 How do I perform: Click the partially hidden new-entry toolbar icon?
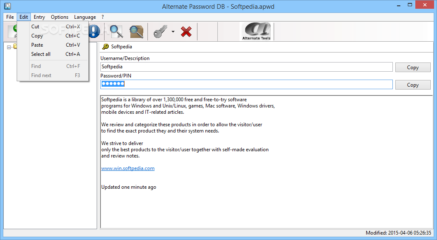(x=12, y=31)
